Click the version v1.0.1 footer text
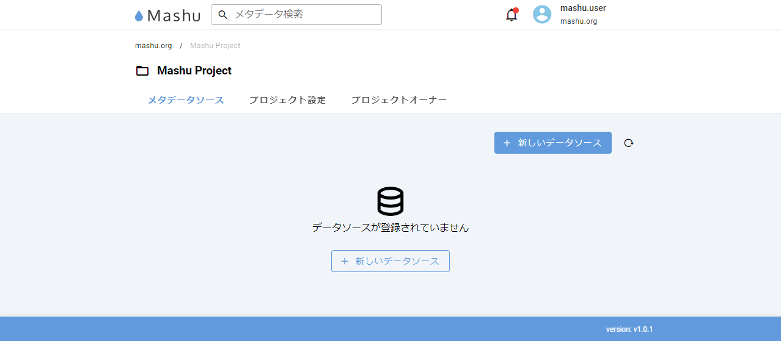 pyautogui.click(x=629, y=329)
